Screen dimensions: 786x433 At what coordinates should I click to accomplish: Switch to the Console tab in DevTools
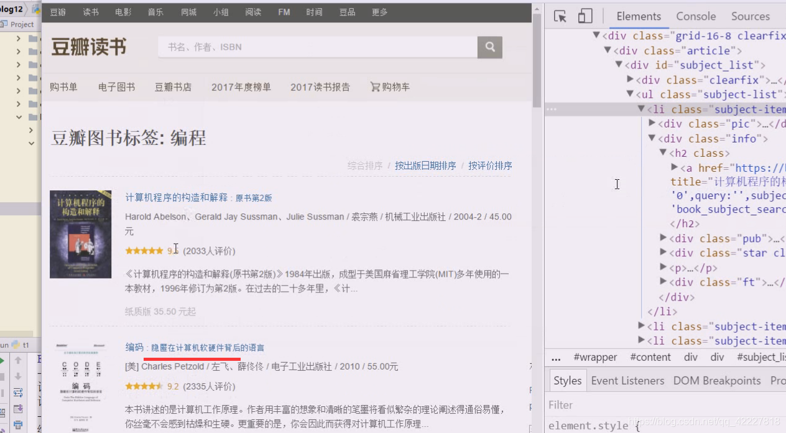point(696,17)
